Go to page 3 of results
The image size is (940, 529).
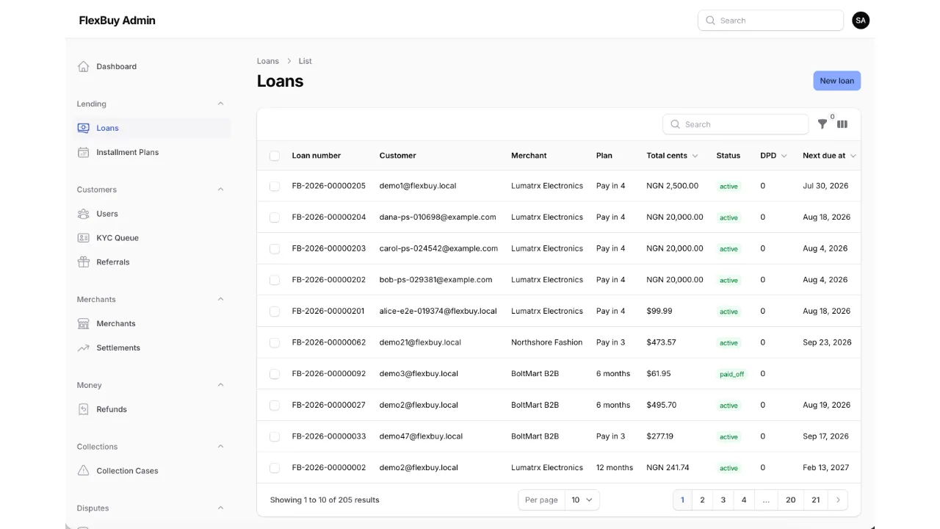[x=723, y=500]
